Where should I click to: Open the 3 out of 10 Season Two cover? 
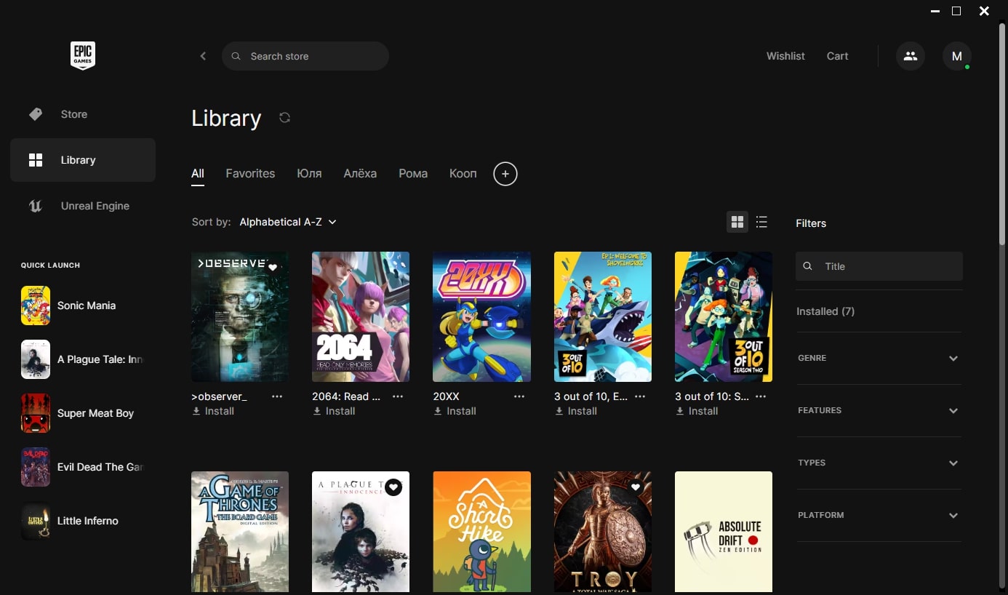(724, 317)
